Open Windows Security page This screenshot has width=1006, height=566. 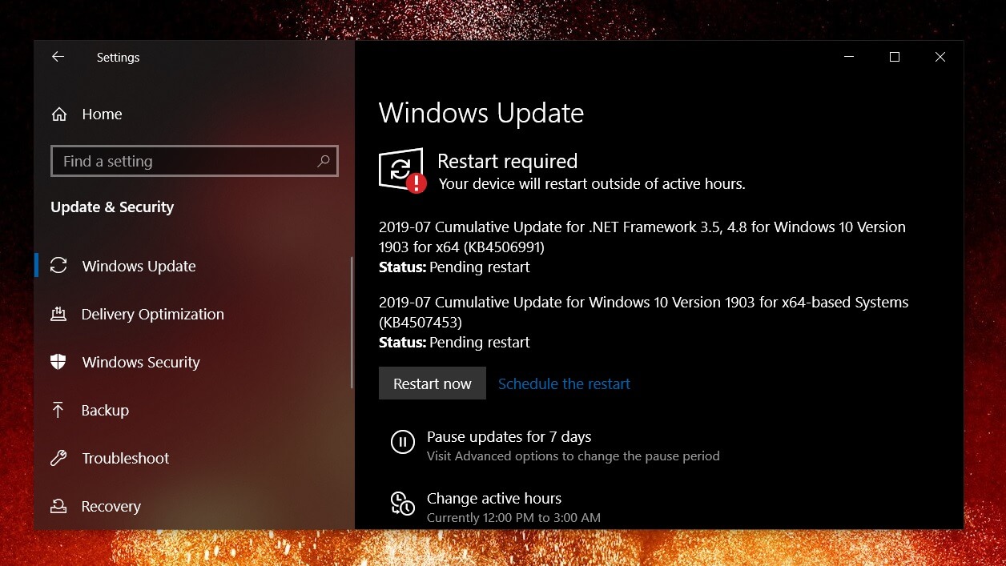tap(141, 362)
